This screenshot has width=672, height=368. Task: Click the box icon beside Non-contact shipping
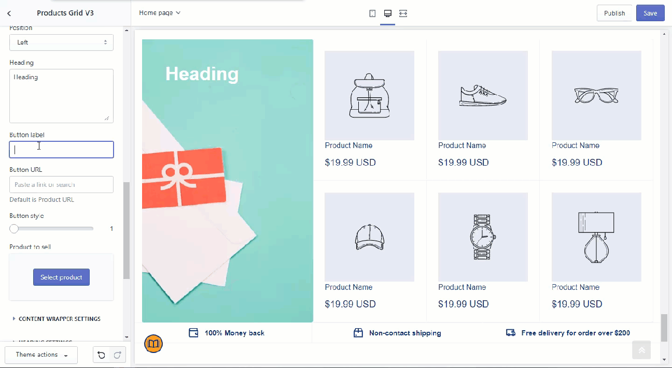(358, 333)
